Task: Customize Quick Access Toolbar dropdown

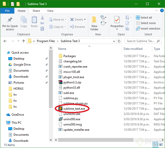Action: click(x=23, y=4)
